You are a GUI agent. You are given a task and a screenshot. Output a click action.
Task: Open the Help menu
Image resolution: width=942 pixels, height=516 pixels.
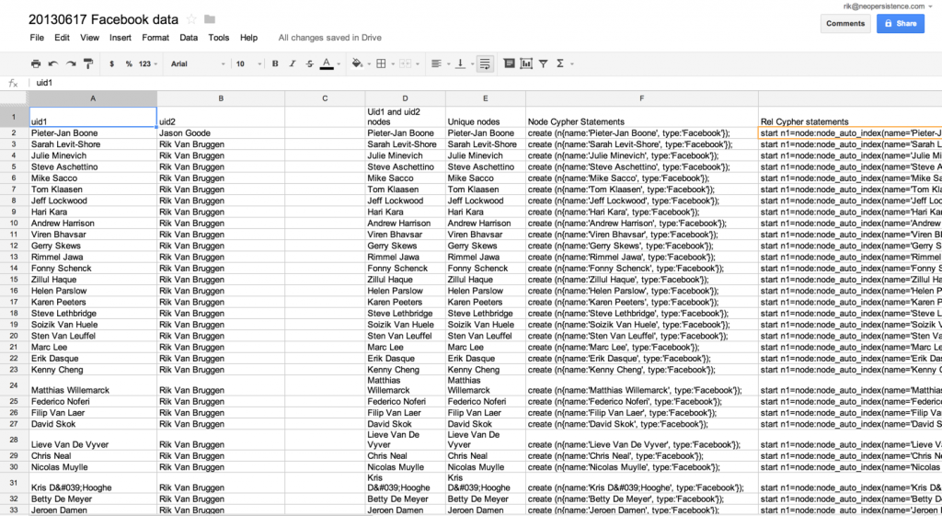click(x=248, y=37)
